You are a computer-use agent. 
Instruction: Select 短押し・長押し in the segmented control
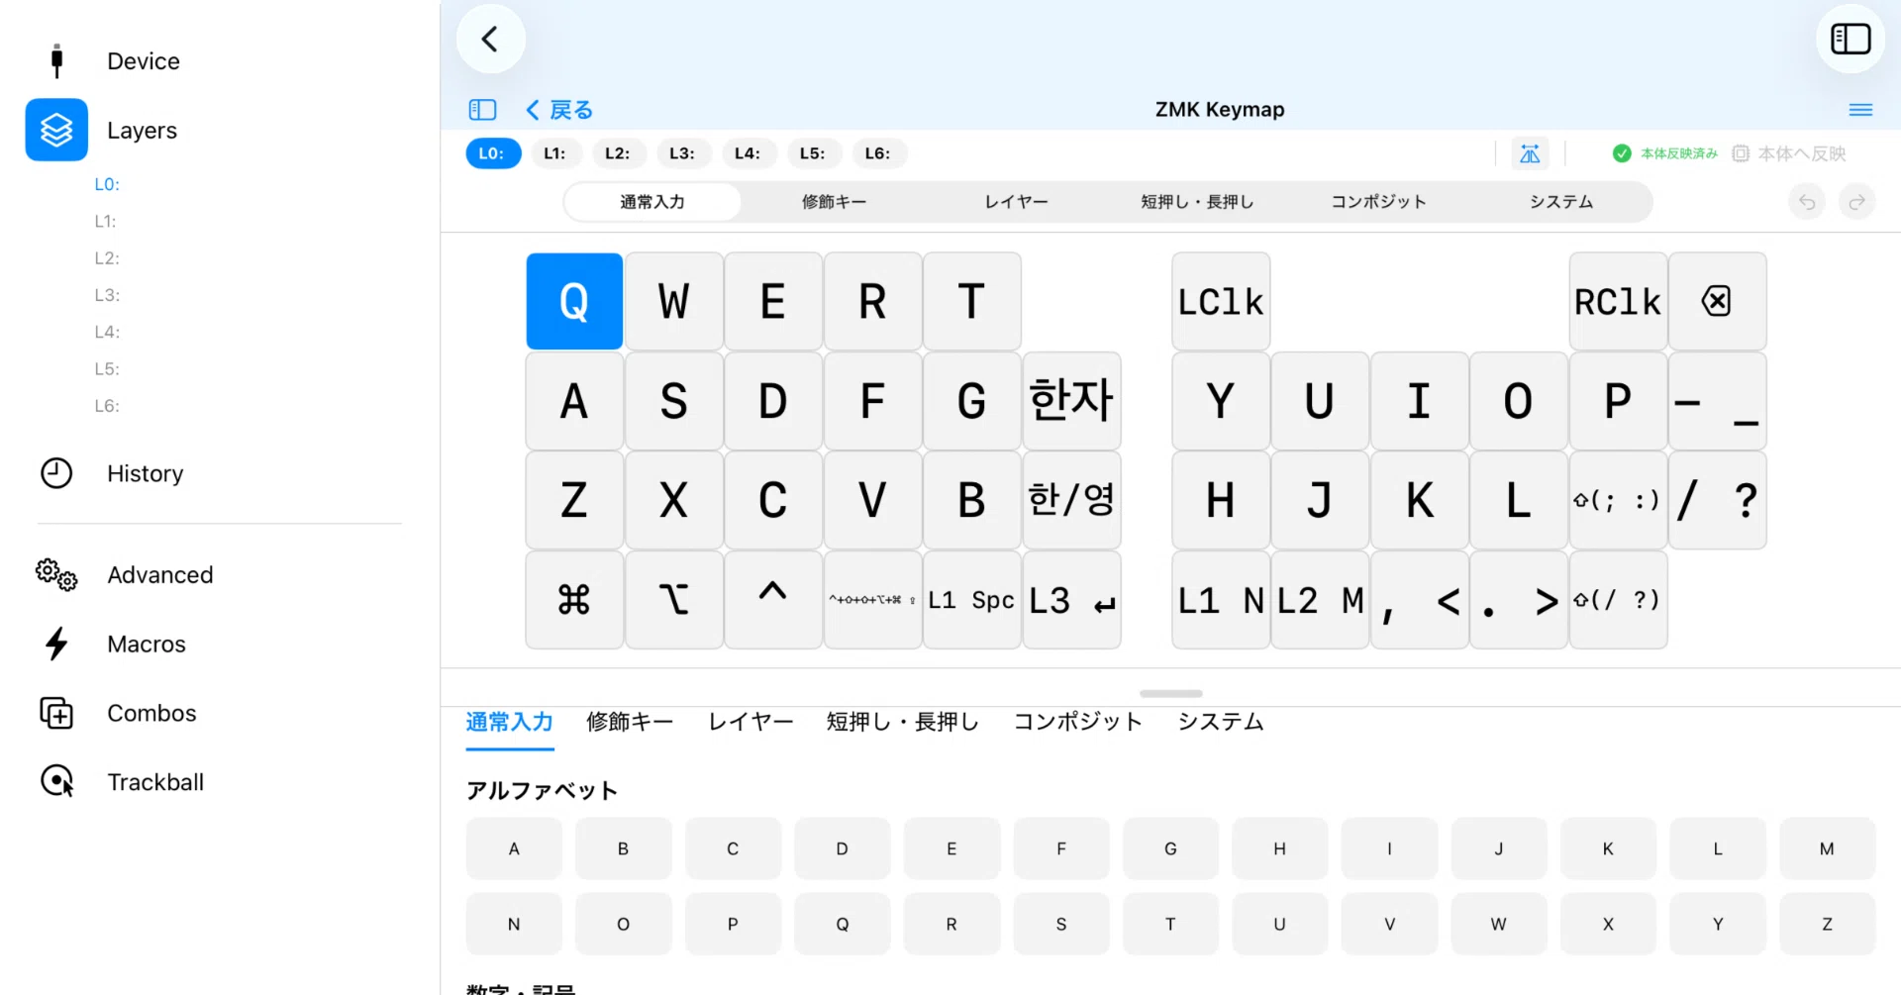click(x=1197, y=202)
